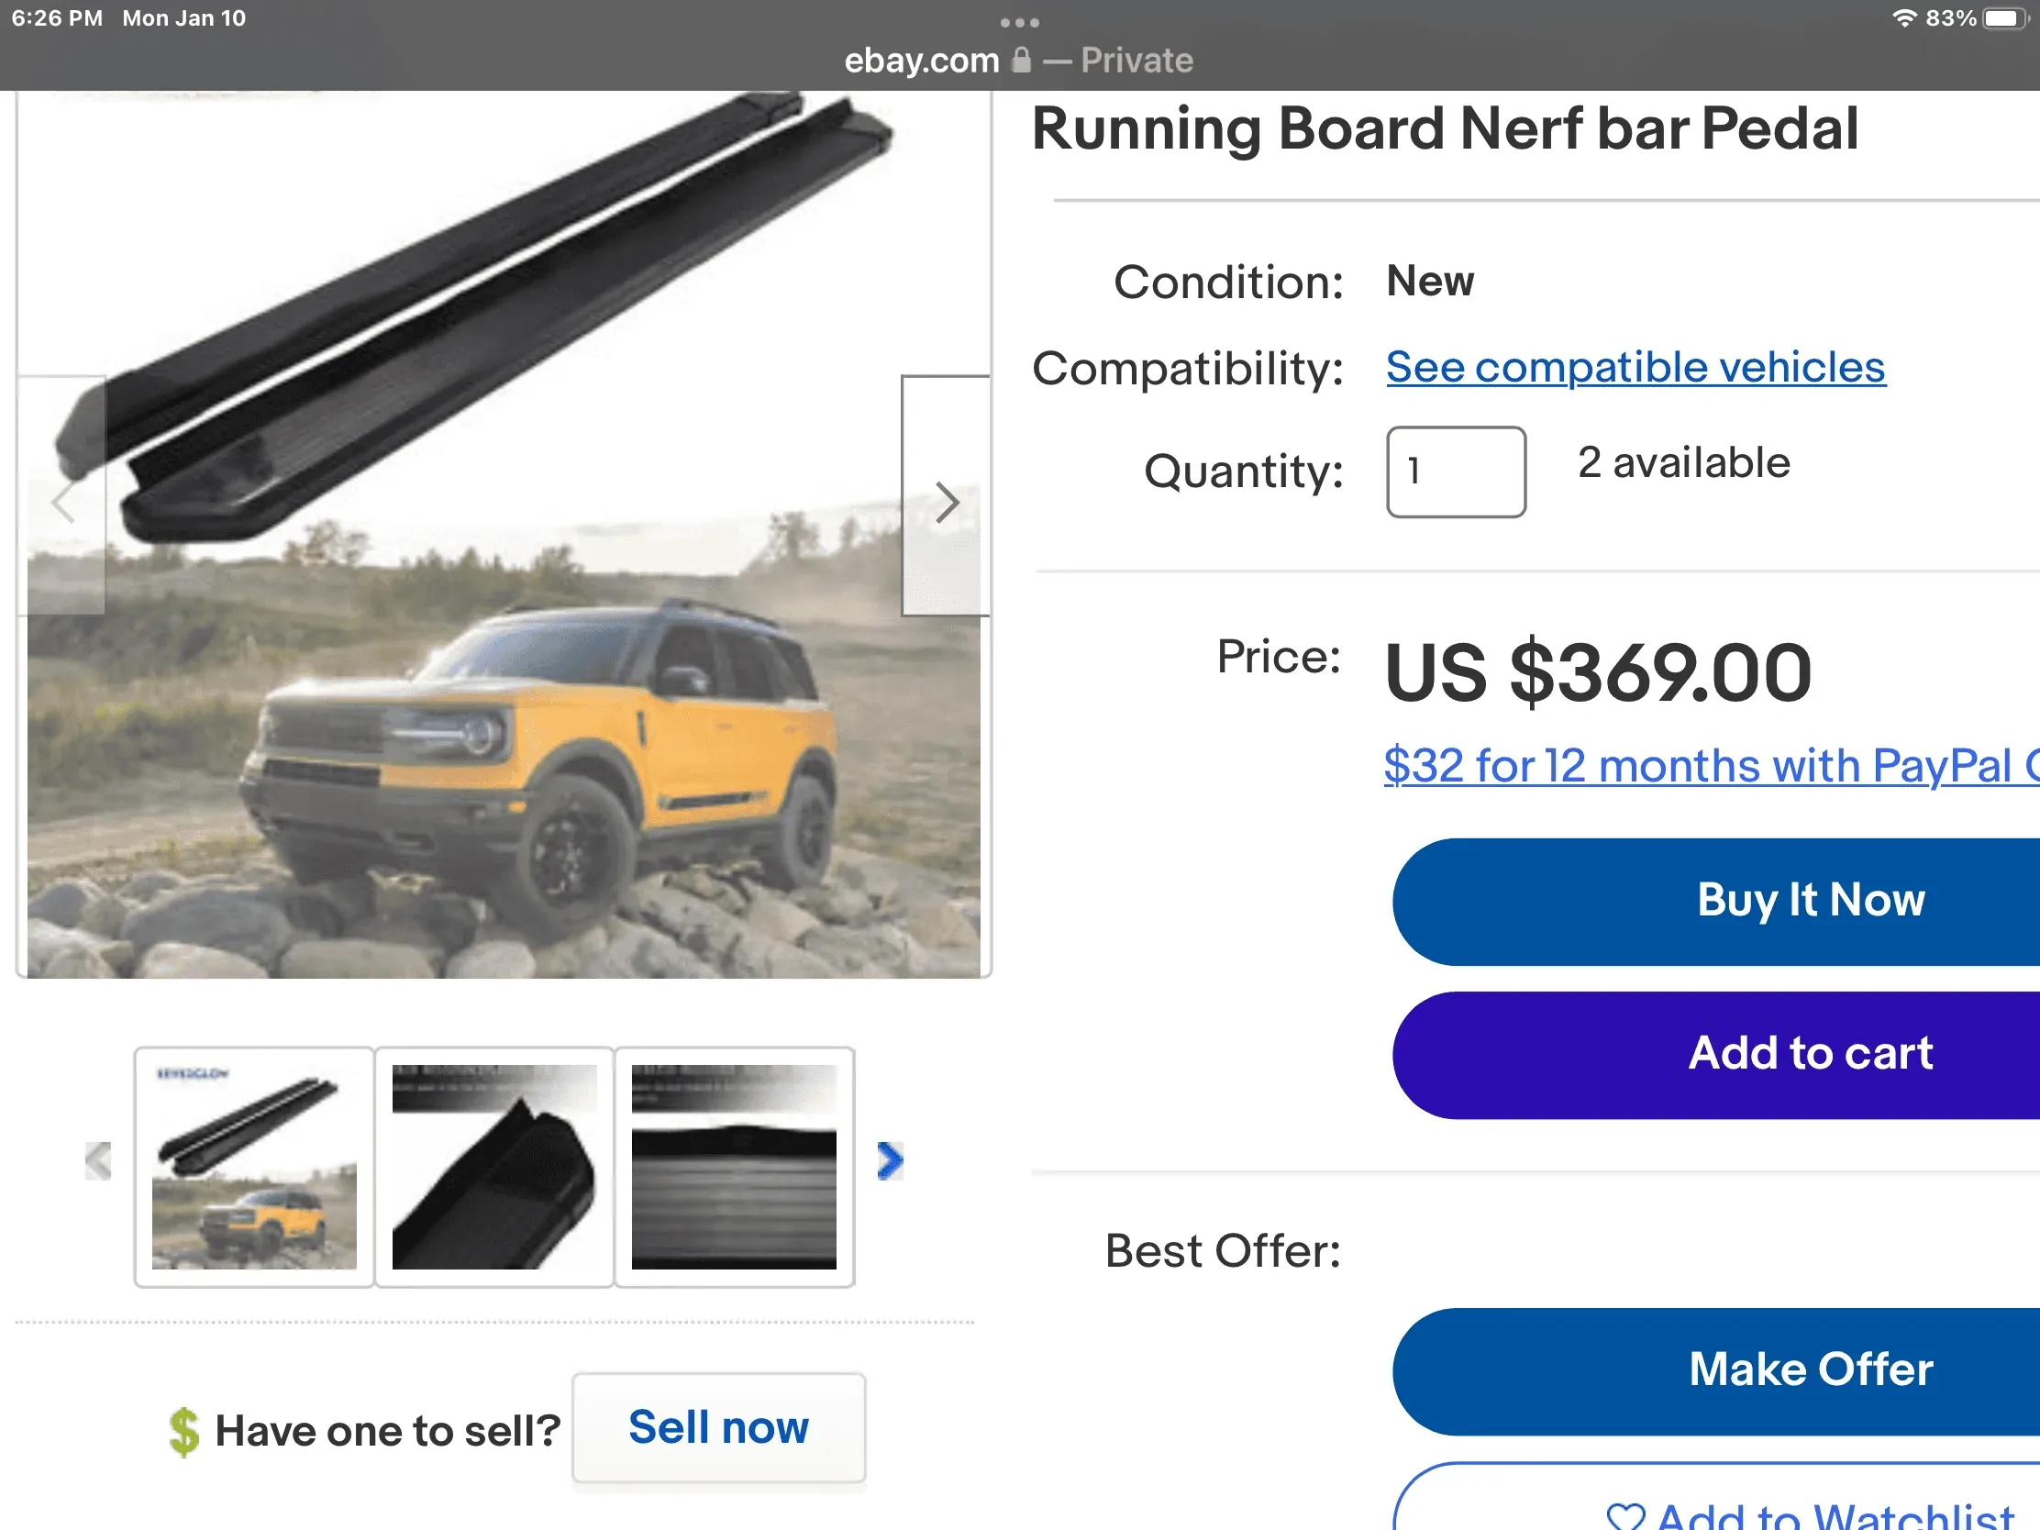Tap the three-dot multitasking menu at top
Image resolution: width=2040 pixels, height=1530 pixels.
tap(1019, 21)
